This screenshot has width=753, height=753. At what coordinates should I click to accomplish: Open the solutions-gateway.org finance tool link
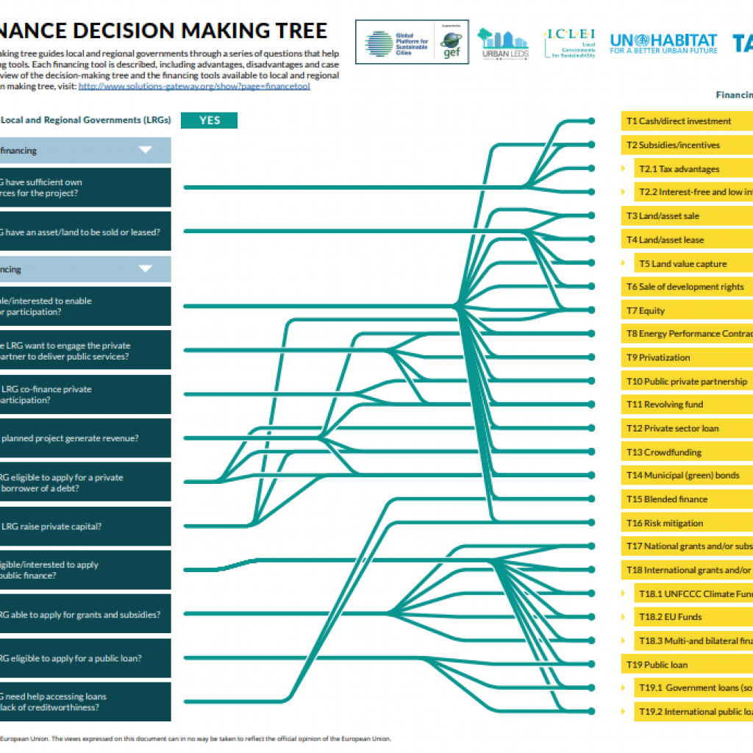coord(194,86)
